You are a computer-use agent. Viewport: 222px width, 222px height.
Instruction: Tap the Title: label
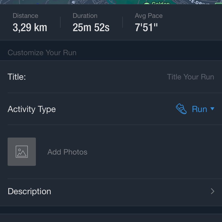point(17,77)
